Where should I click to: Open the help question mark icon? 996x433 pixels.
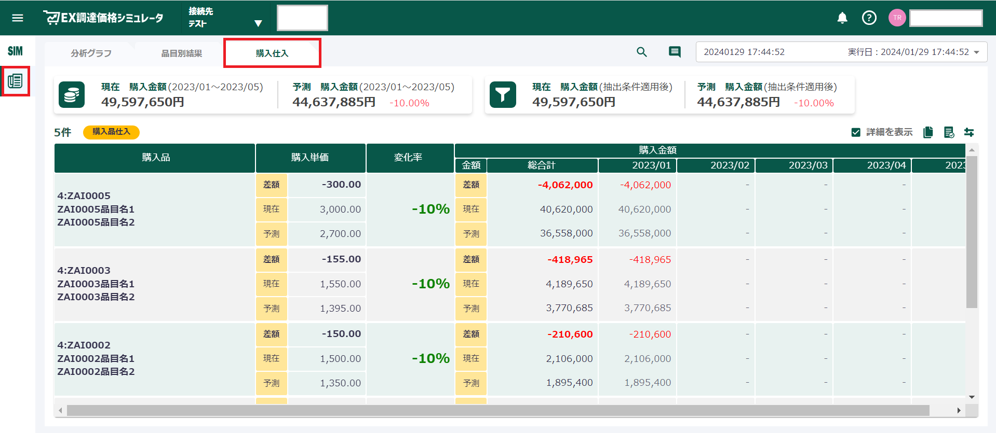(x=869, y=18)
